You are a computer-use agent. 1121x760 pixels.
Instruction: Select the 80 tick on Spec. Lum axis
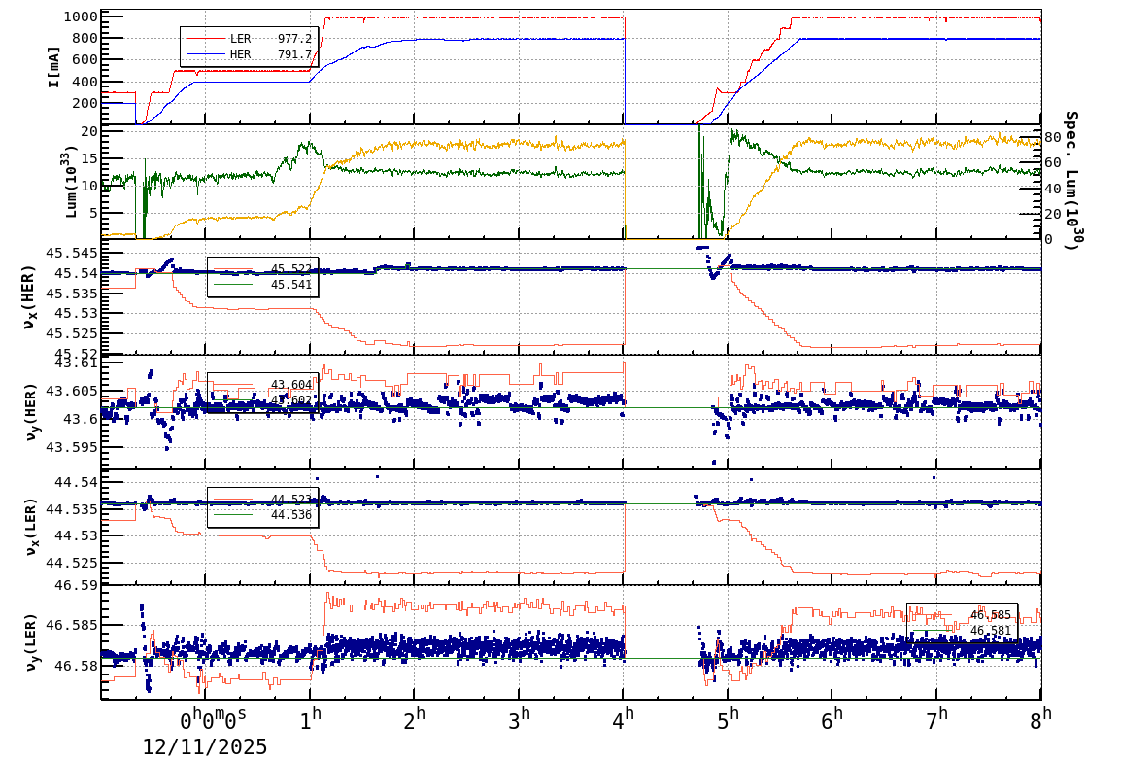[1053, 137]
